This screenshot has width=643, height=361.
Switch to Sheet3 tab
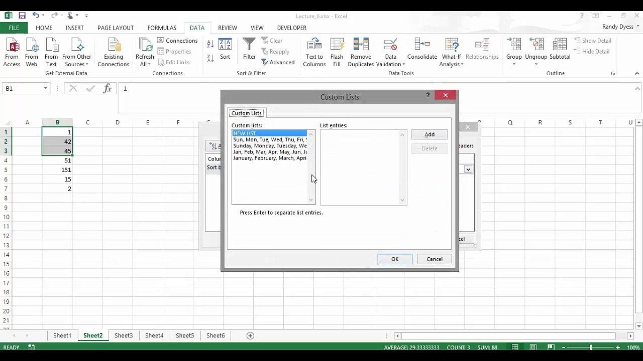[x=124, y=336]
